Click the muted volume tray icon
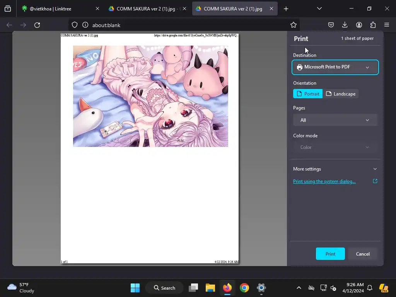 pos(333,288)
